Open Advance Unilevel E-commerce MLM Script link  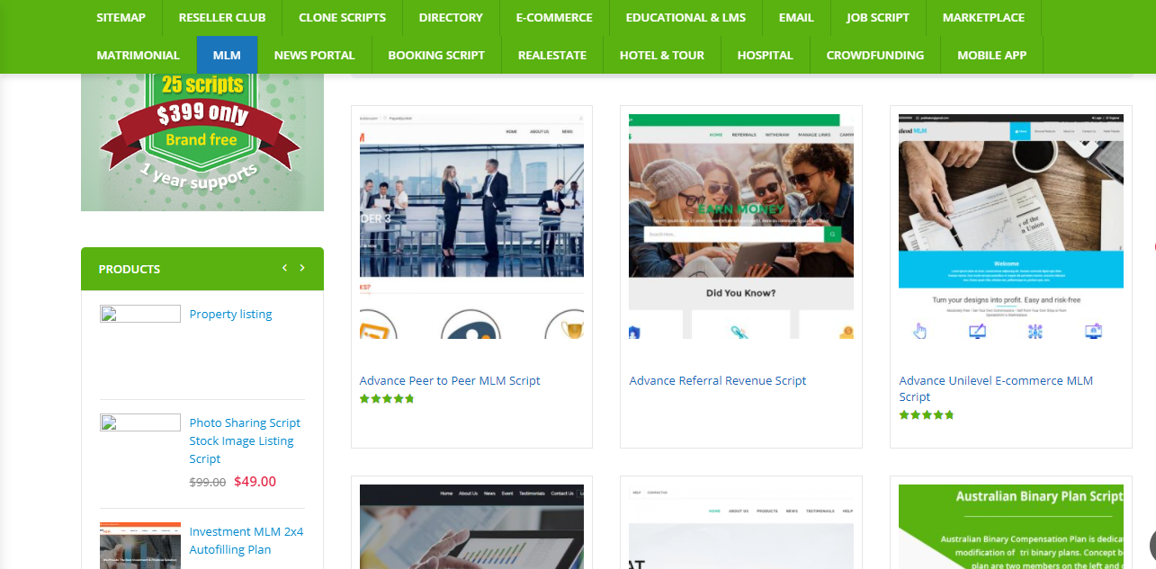996,388
